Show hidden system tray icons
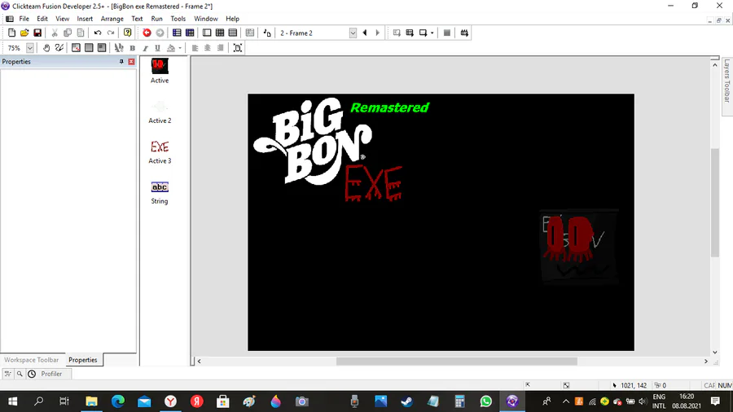 pos(566,401)
